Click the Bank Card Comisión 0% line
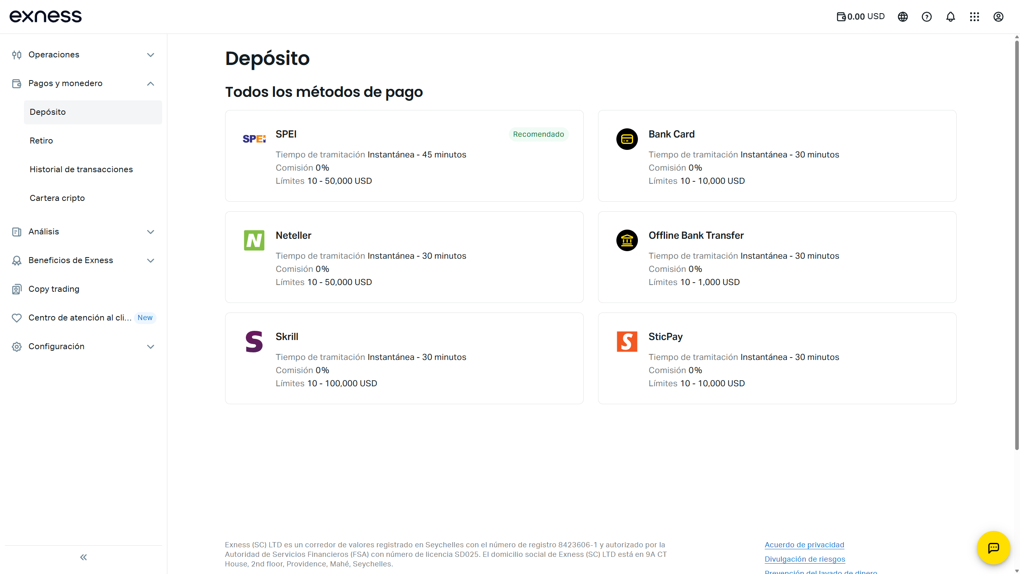Viewport: 1020px width, 574px height. (675, 168)
